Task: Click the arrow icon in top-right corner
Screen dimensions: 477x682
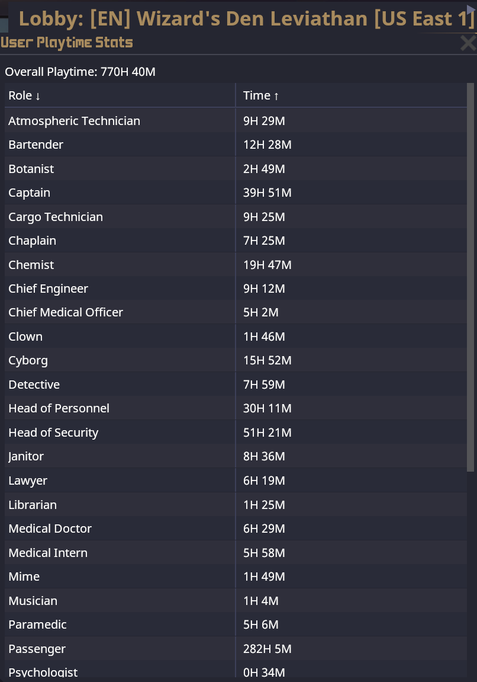Action: tap(471, 8)
